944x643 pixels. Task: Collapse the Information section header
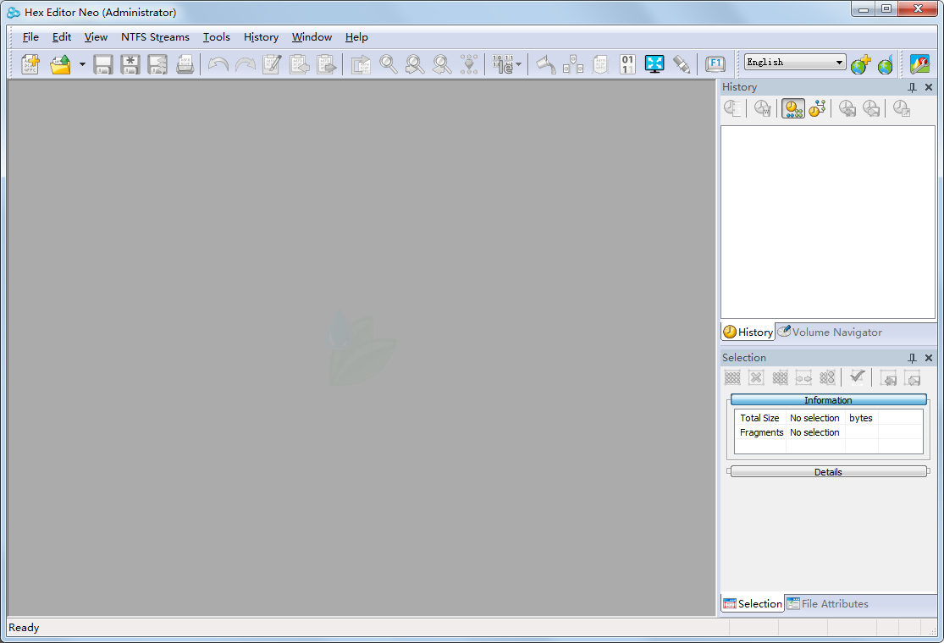pyautogui.click(x=828, y=400)
